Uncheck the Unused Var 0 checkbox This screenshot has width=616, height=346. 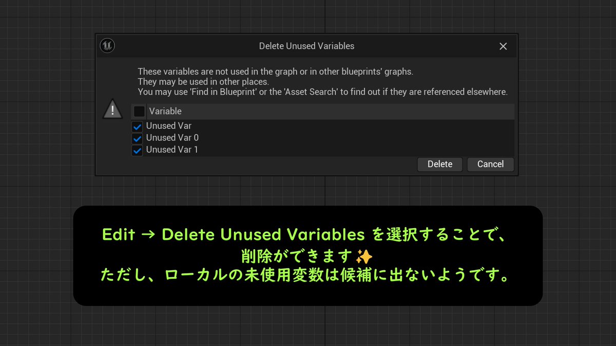pyautogui.click(x=137, y=137)
